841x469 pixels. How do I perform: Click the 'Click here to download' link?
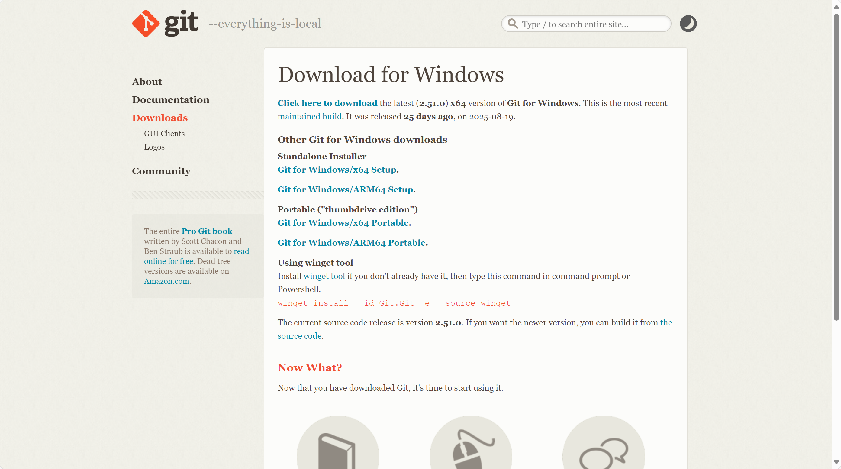(327, 103)
